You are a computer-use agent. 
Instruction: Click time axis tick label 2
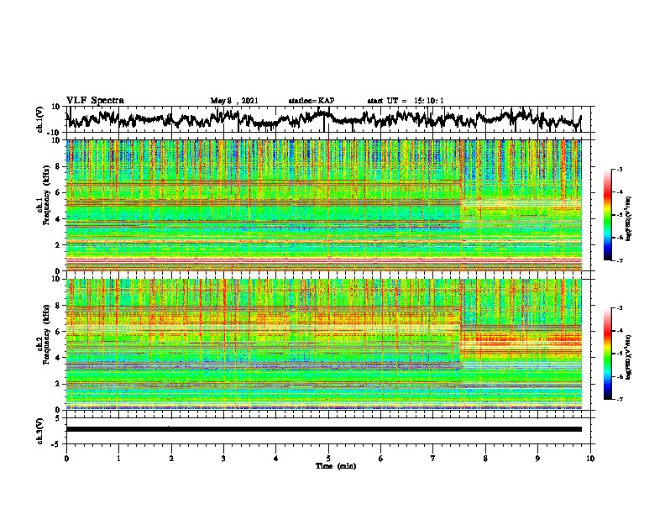[171, 459]
